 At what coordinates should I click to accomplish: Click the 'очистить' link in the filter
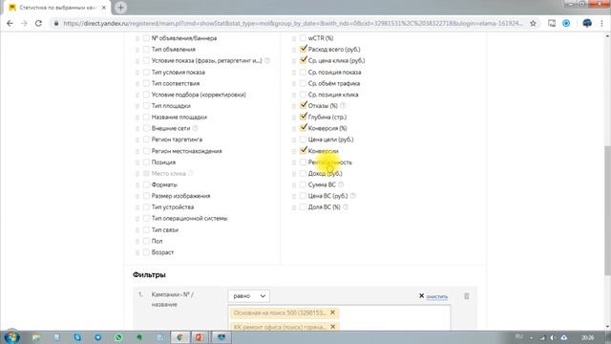(437, 297)
